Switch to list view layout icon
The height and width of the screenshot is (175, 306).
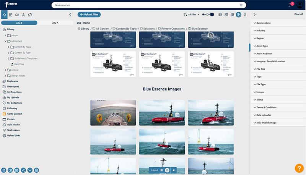pos(220,15)
